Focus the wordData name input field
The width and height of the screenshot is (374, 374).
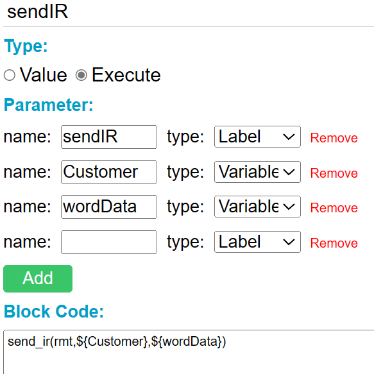[109, 207]
